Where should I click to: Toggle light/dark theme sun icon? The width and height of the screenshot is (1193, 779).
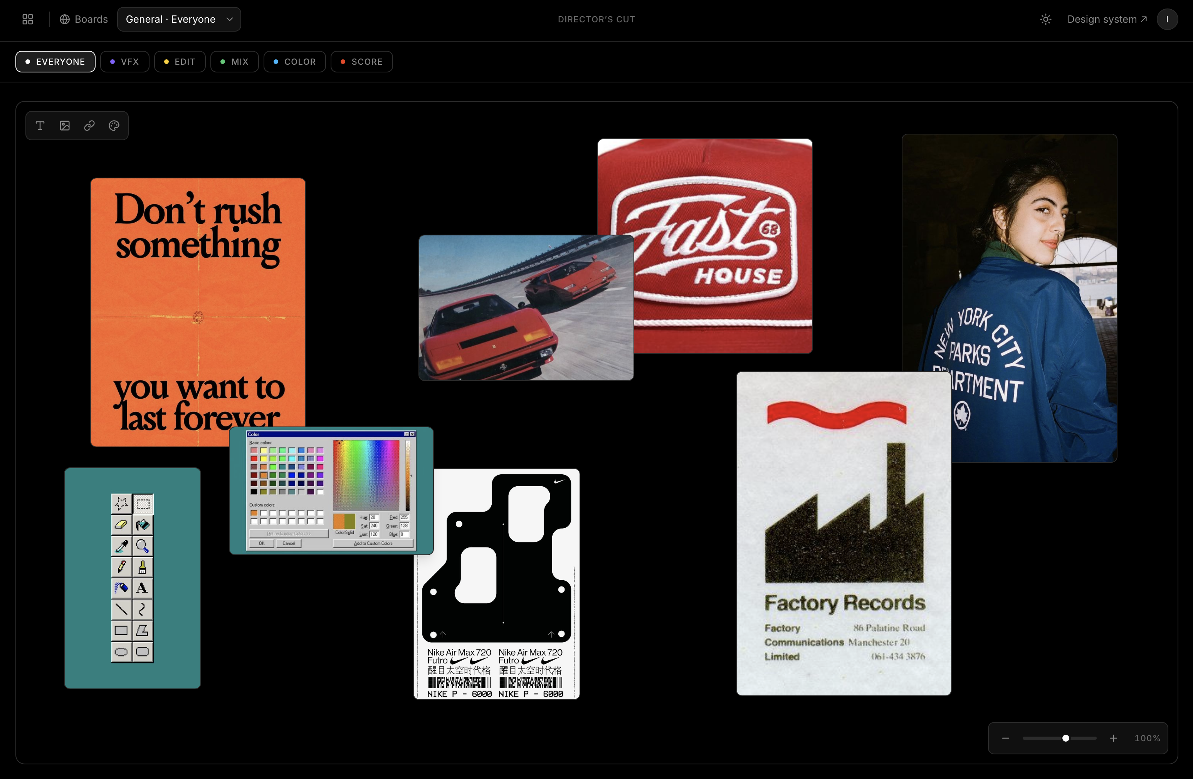(x=1046, y=19)
